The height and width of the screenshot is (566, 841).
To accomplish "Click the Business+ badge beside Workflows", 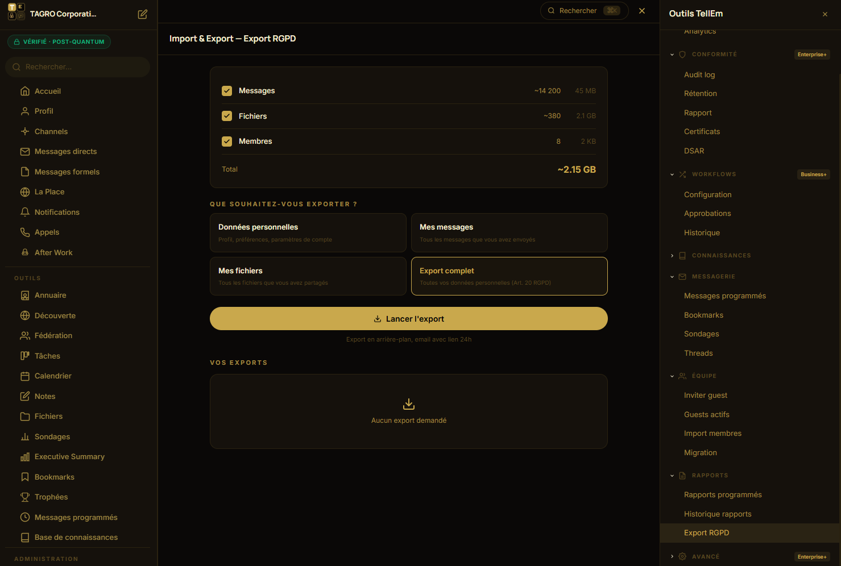I will tap(814, 174).
